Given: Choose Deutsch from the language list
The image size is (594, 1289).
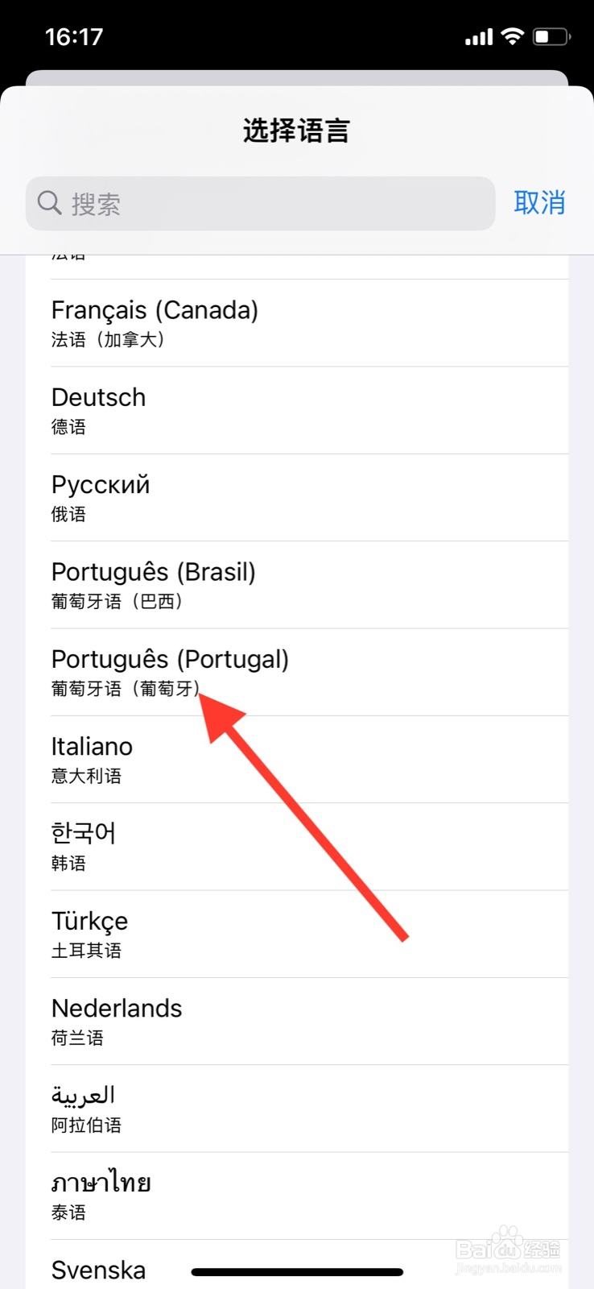Looking at the screenshot, I should coord(297,410).
